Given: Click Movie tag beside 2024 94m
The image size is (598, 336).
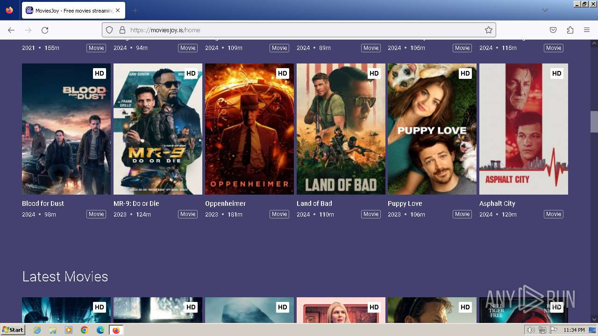Looking at the screenshot, I should pos(188,48).
